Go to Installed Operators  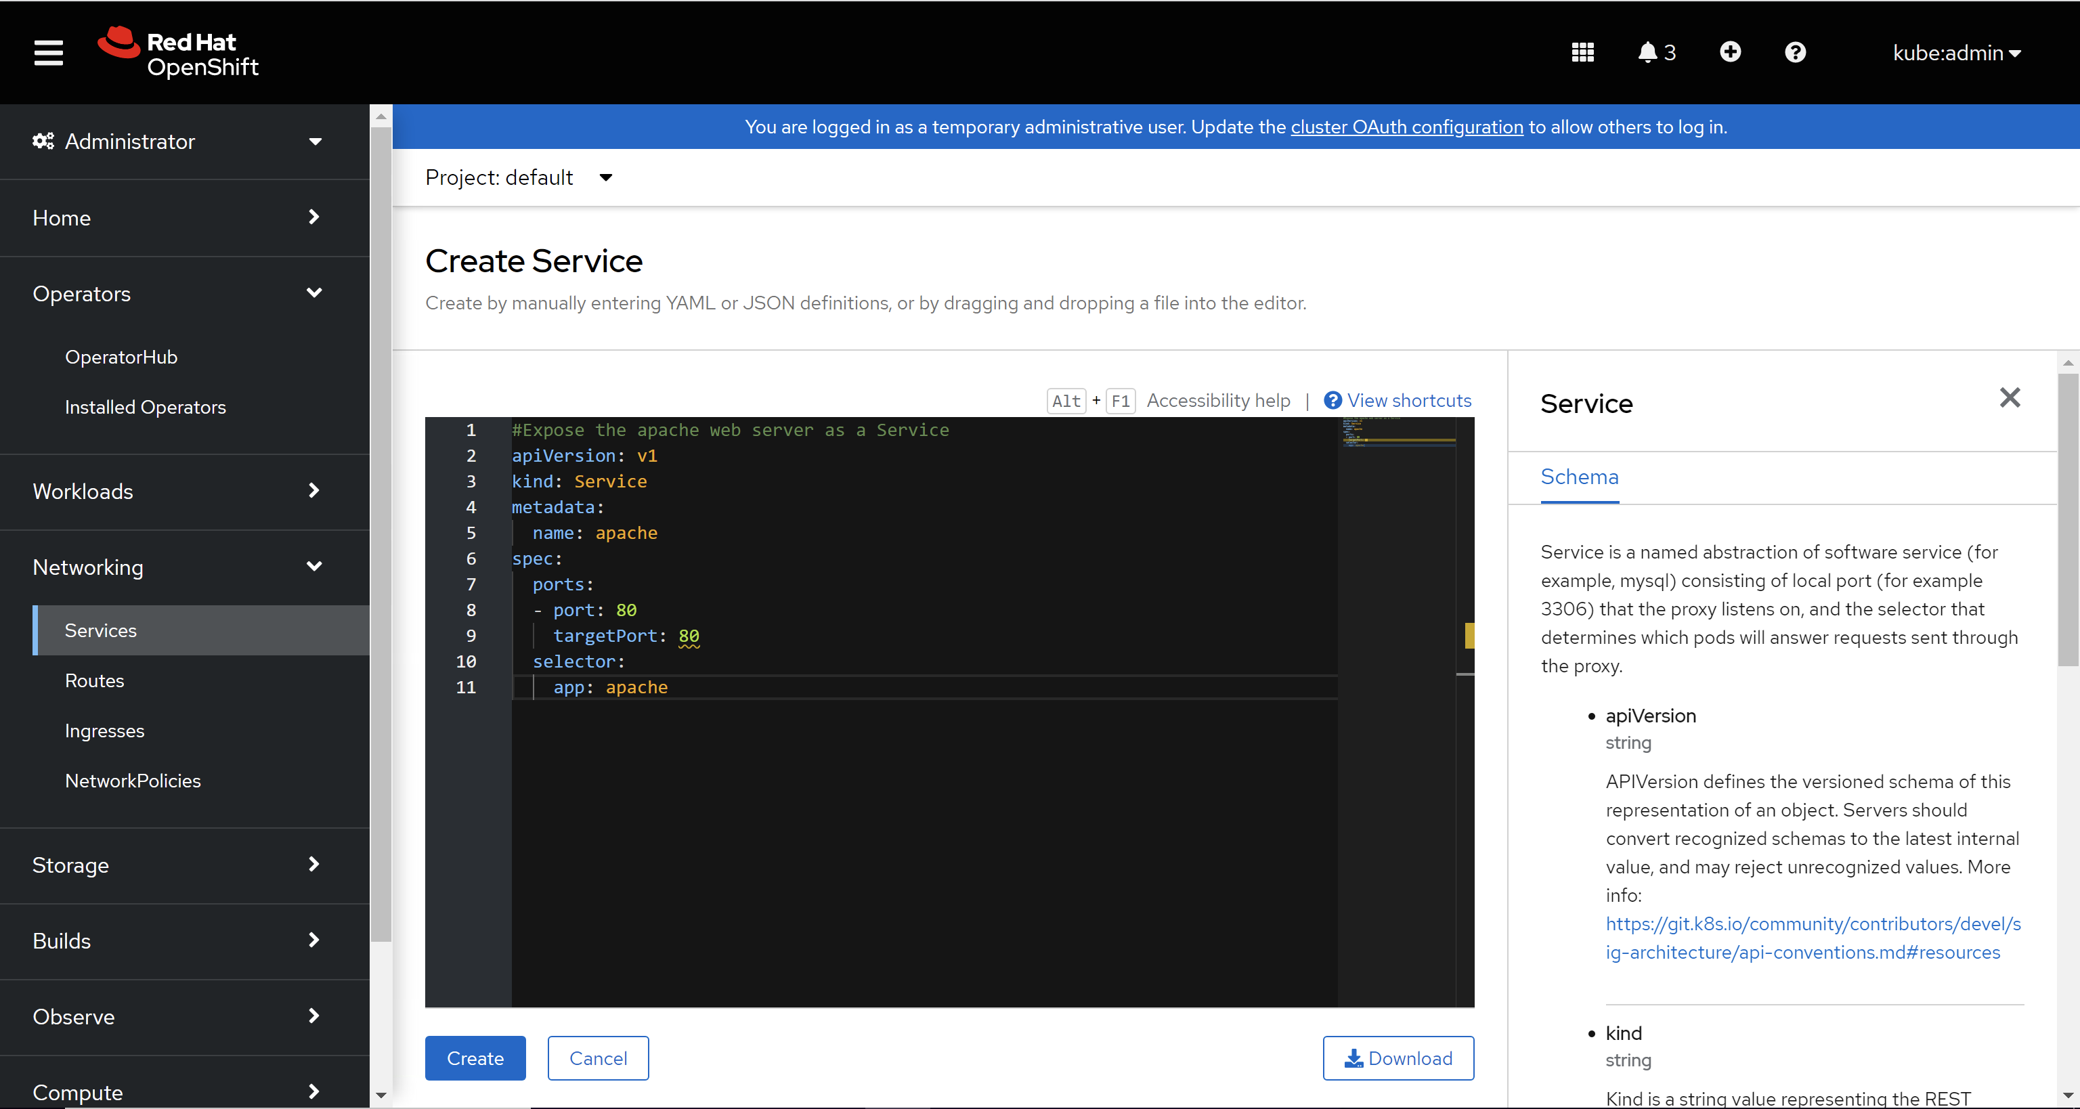point(146,407)
